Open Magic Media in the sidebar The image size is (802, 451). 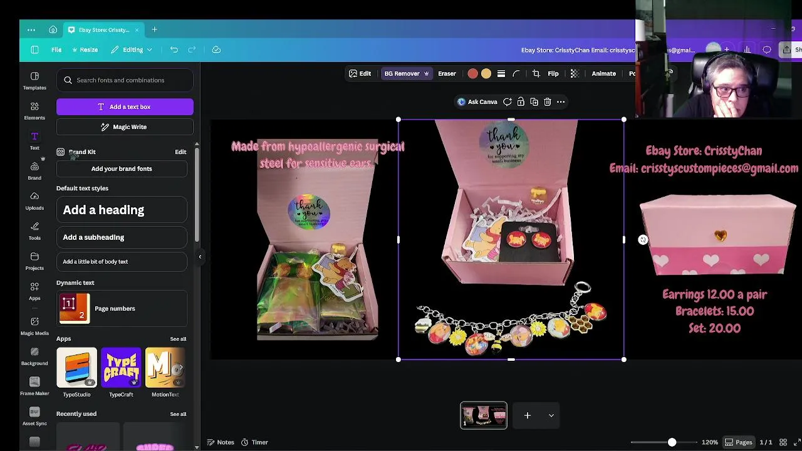pos(34,326)
